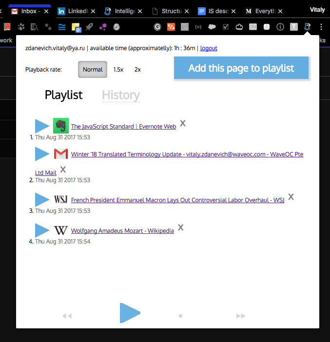The image size is (330, 342).
Task: Click the yellow sticky note extension icon
Action: coord(76,27)
